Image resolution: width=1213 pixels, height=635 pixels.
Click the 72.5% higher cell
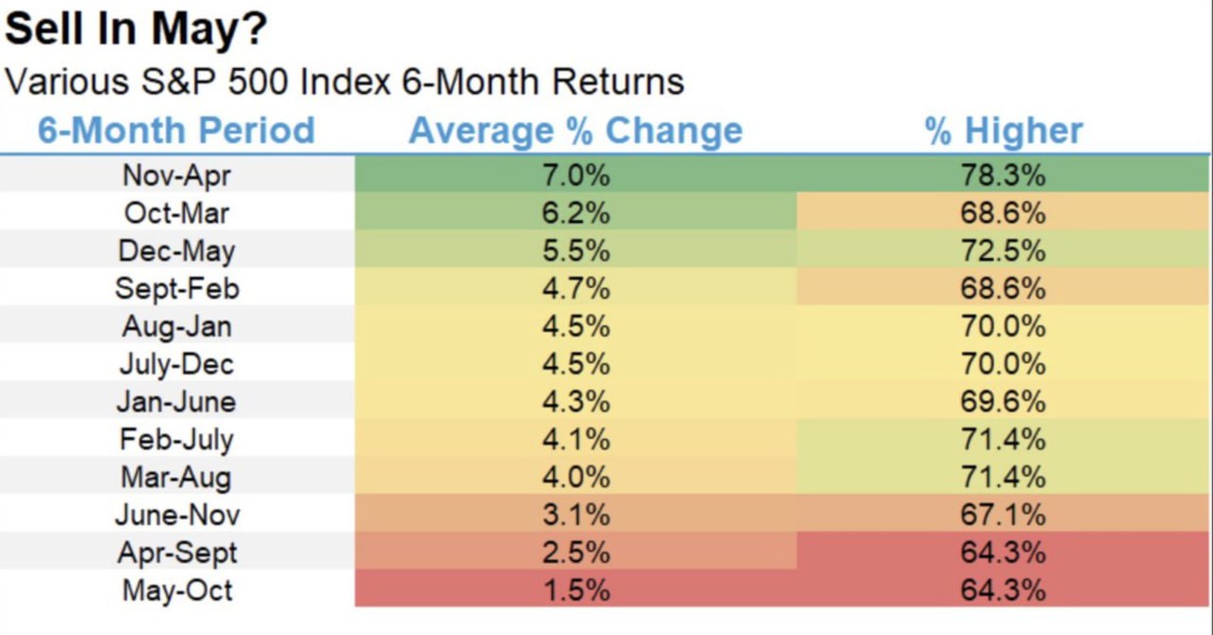[x=1004, y=251]
